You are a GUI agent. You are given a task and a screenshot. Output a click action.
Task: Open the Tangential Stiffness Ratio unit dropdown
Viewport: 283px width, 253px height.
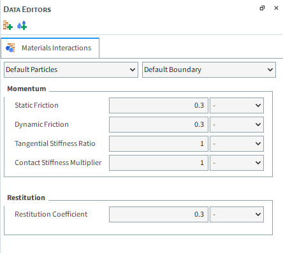click(236, 143)
